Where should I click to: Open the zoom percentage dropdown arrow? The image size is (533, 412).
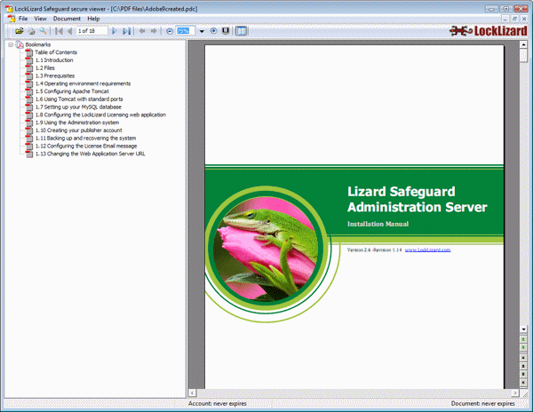coord(202,31)
